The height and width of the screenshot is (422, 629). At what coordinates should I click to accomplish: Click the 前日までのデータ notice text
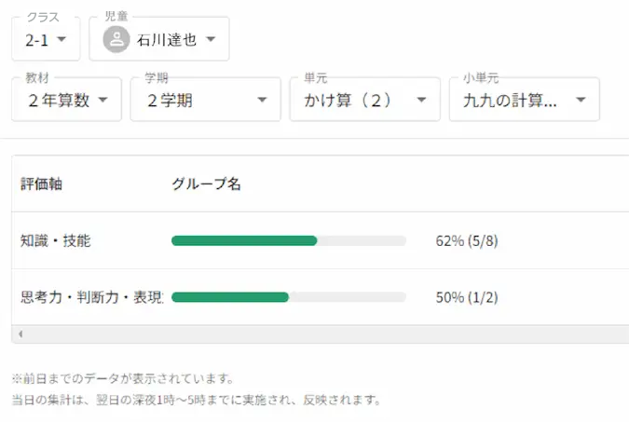point(122,379)
